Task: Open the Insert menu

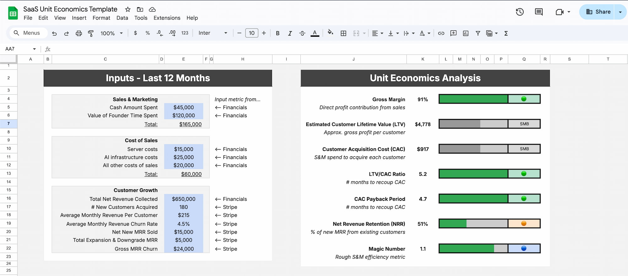Action: click(79, 18)
